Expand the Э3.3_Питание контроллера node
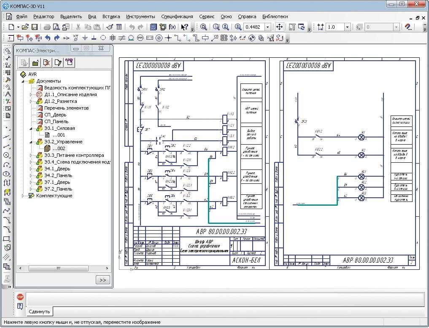The image size is (429, 328). coord(31,155)
